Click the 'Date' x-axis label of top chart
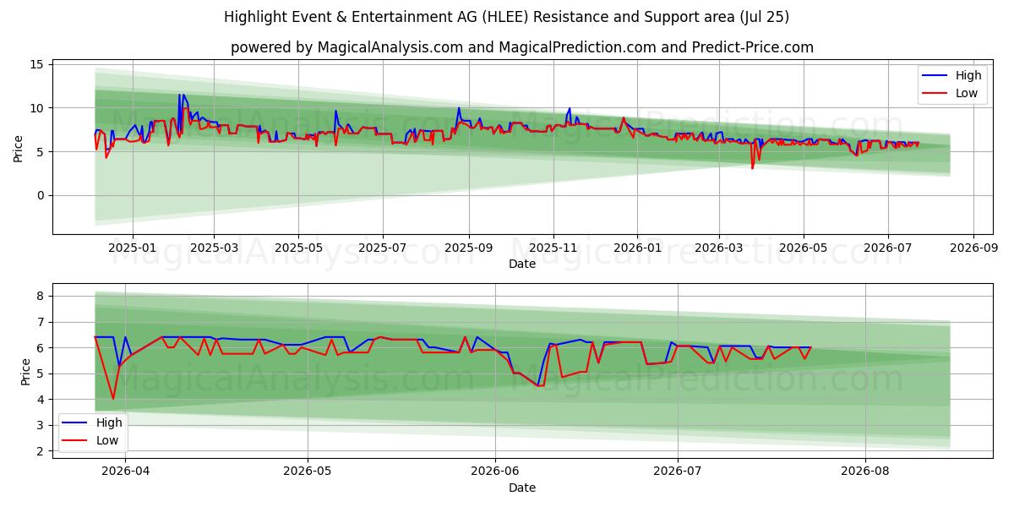 (x=522, y=264)
